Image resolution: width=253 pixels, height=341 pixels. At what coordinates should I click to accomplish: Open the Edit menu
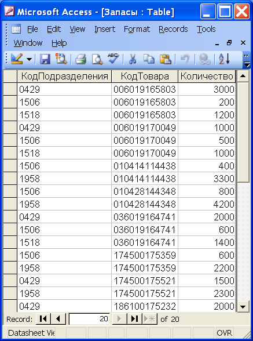[x=54, y=29]
